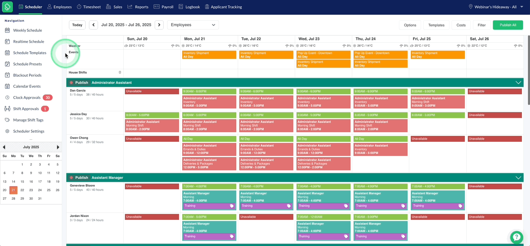Collapse the Administrator Assistant section
This screenshot has width=530, height=246.
[x=518, y=82]
